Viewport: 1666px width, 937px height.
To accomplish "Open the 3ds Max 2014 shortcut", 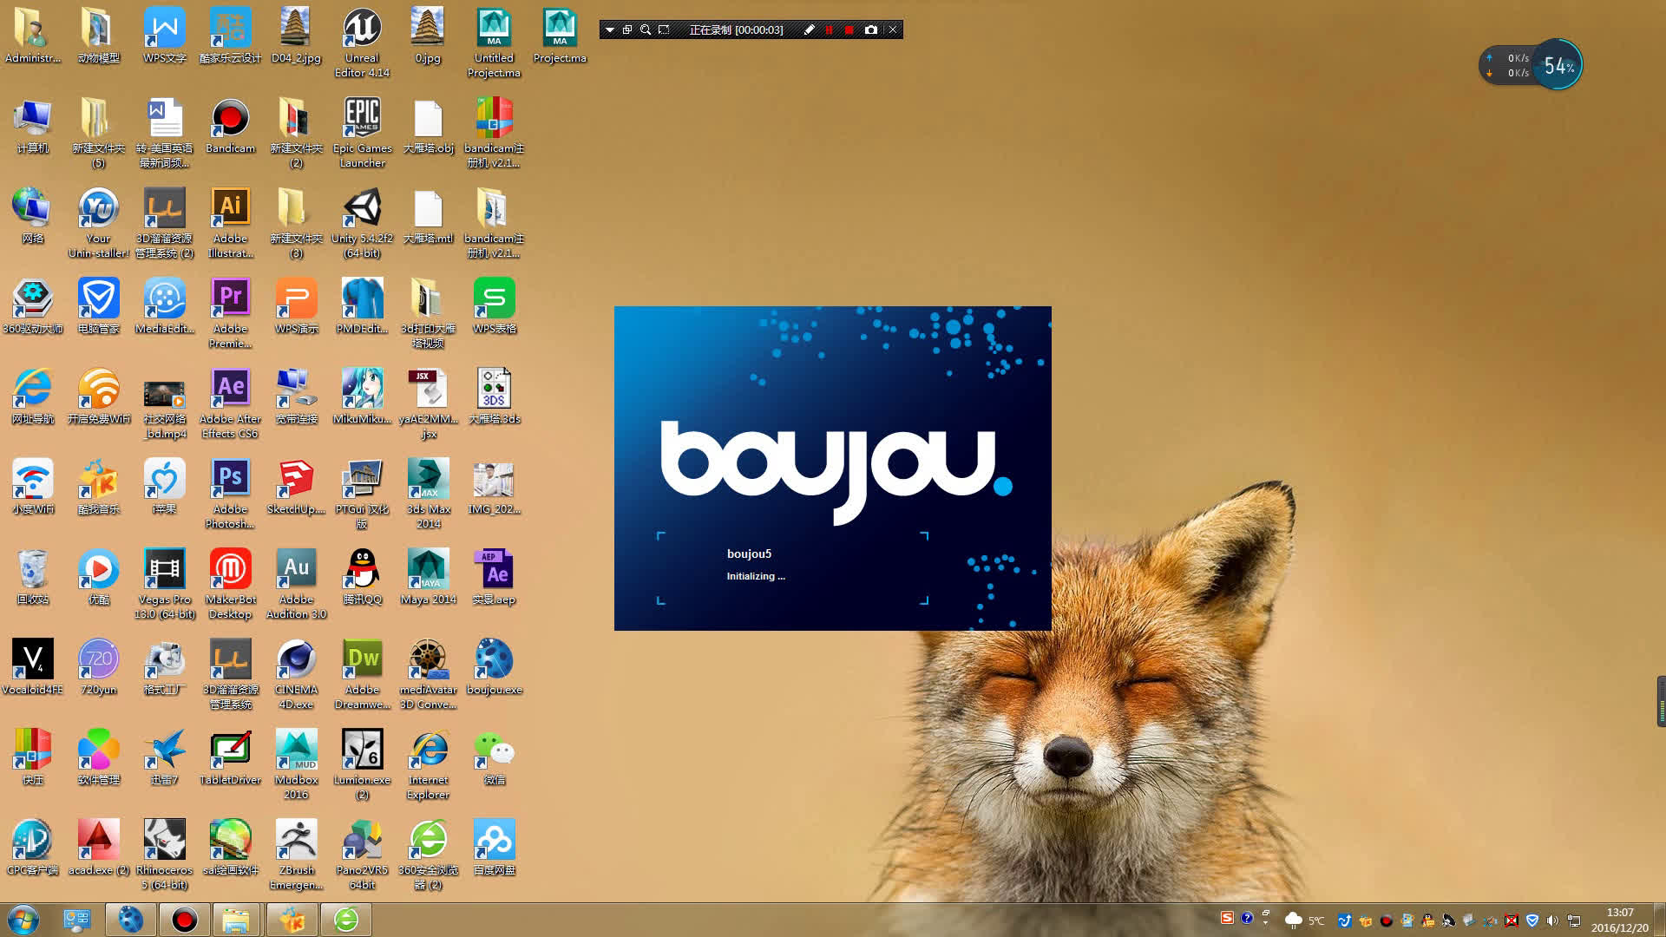I will point(428,494).
